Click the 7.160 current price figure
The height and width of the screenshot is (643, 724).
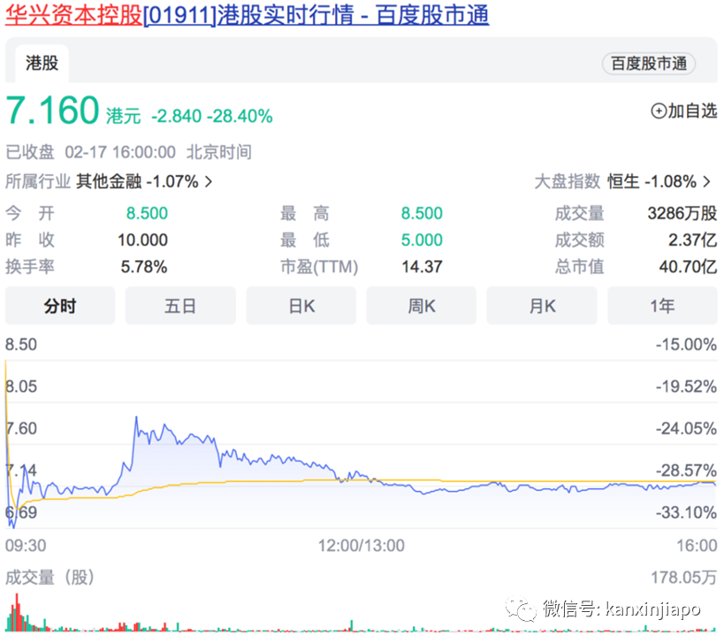tap(53, 111)
